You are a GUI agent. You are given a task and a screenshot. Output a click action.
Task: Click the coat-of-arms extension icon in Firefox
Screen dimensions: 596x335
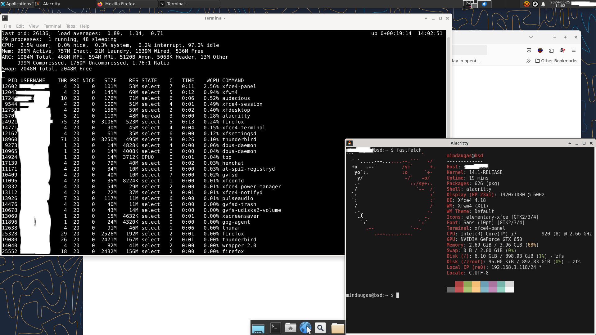[540, 50]
